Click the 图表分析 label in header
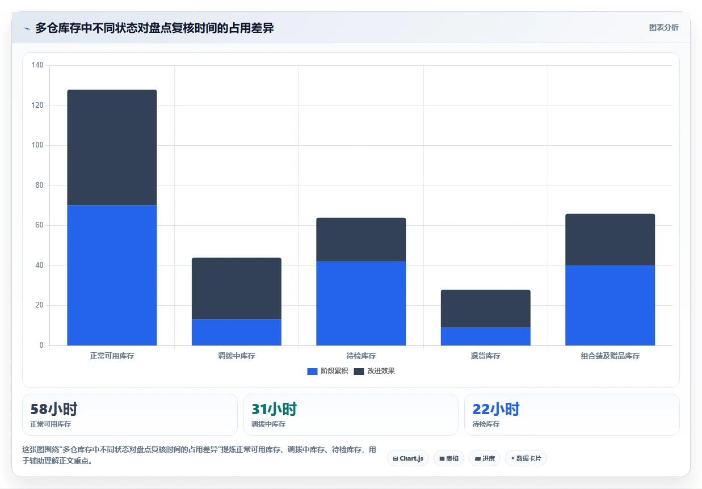This screenshot has width=702, height=489. tap(663, 27)
